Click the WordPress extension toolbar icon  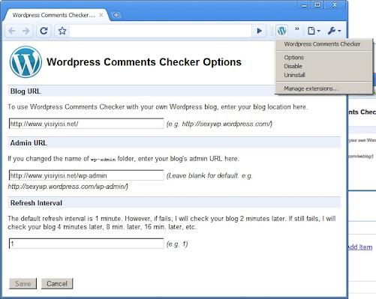[x=282, y=31]
